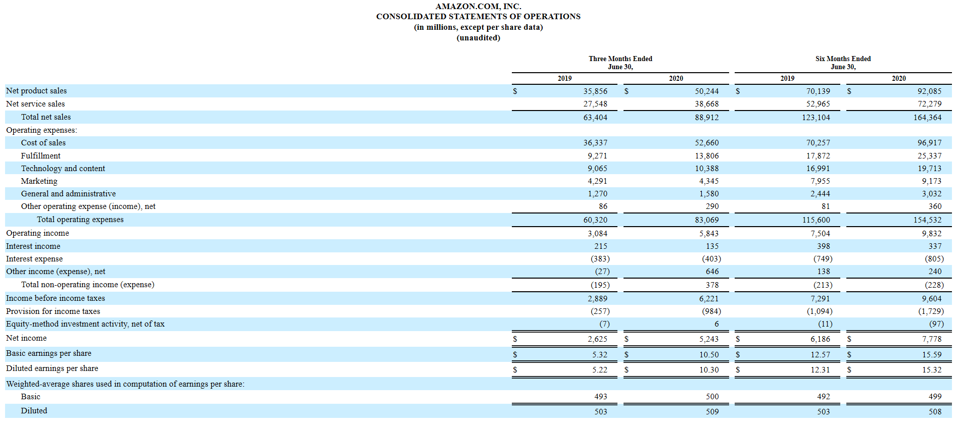This screenshot has height=428, width=957.
Task: Select net income value 7,778
Action: click(x=931, y=339)
